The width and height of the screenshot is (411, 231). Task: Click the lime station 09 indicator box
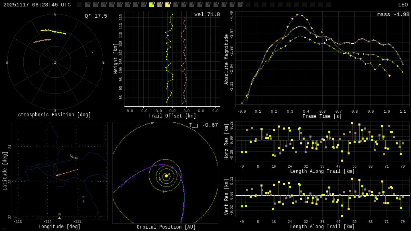[x=152, y=5]
